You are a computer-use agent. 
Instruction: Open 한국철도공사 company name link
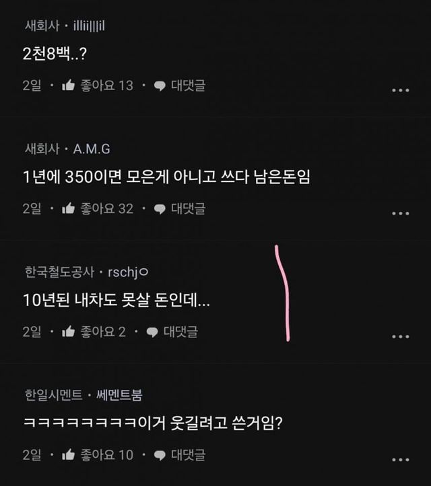pyautogui.click(x=59, y=272)
